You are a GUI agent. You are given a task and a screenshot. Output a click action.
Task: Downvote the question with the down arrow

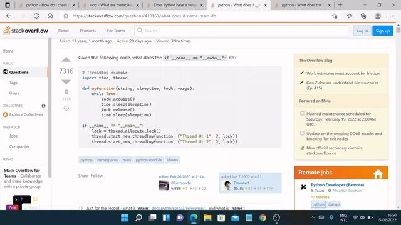[66, 82]
